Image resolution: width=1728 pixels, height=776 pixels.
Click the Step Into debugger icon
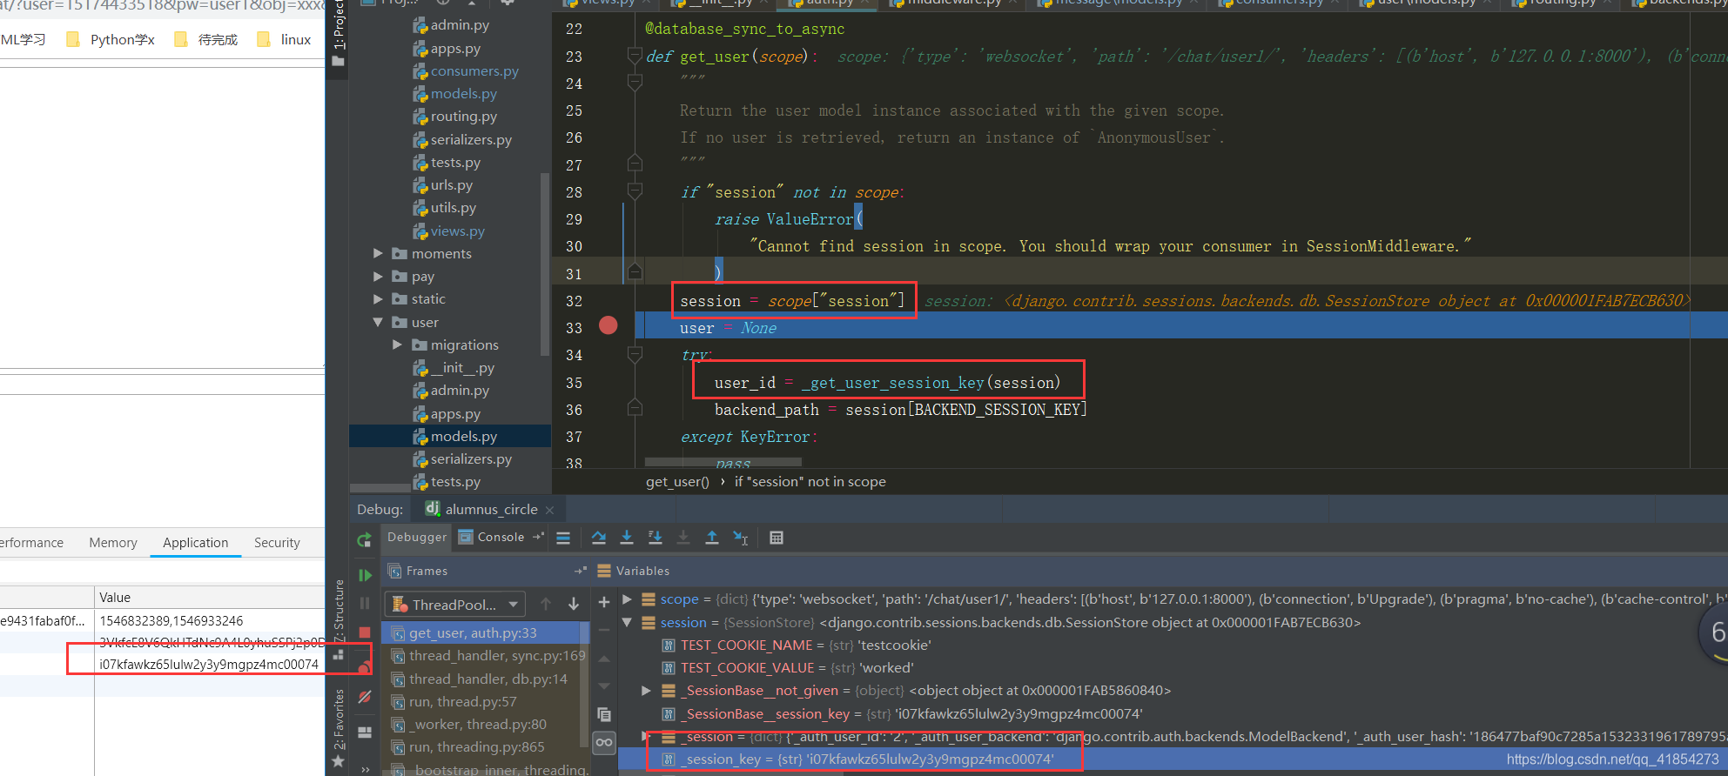[x=627, y=538]
